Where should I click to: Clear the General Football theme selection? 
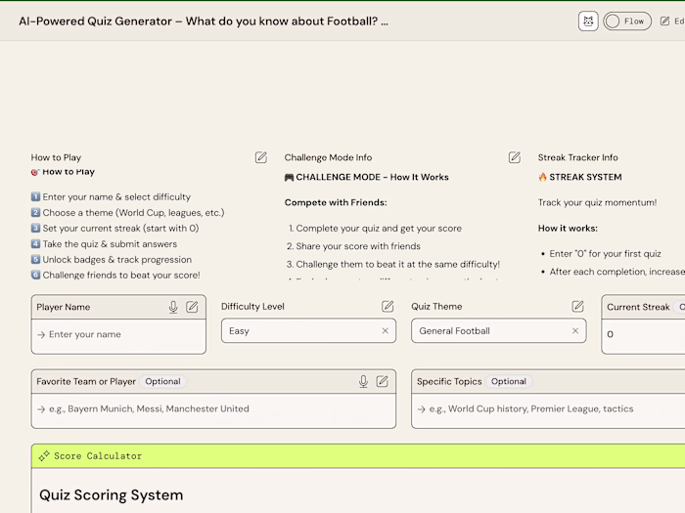[x=575, y=330]
